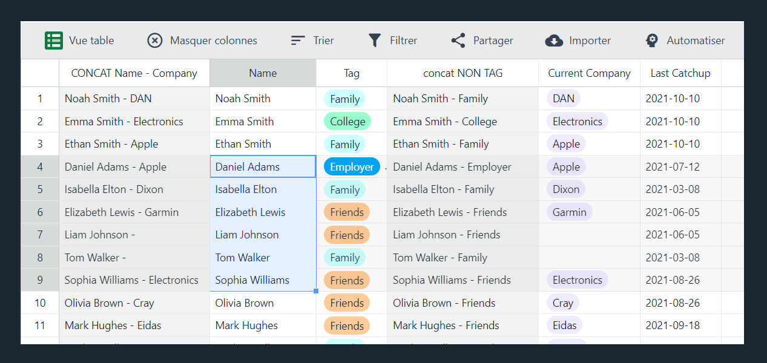Select the Last Catchup column header
Viewport: 767px width, 363px height.
pyautogui.click(x=680, y=73)
